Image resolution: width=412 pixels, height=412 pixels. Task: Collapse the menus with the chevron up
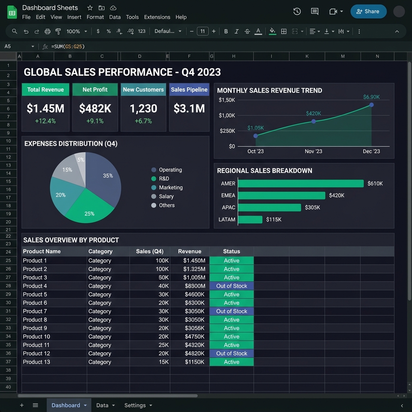pos(397,31)
